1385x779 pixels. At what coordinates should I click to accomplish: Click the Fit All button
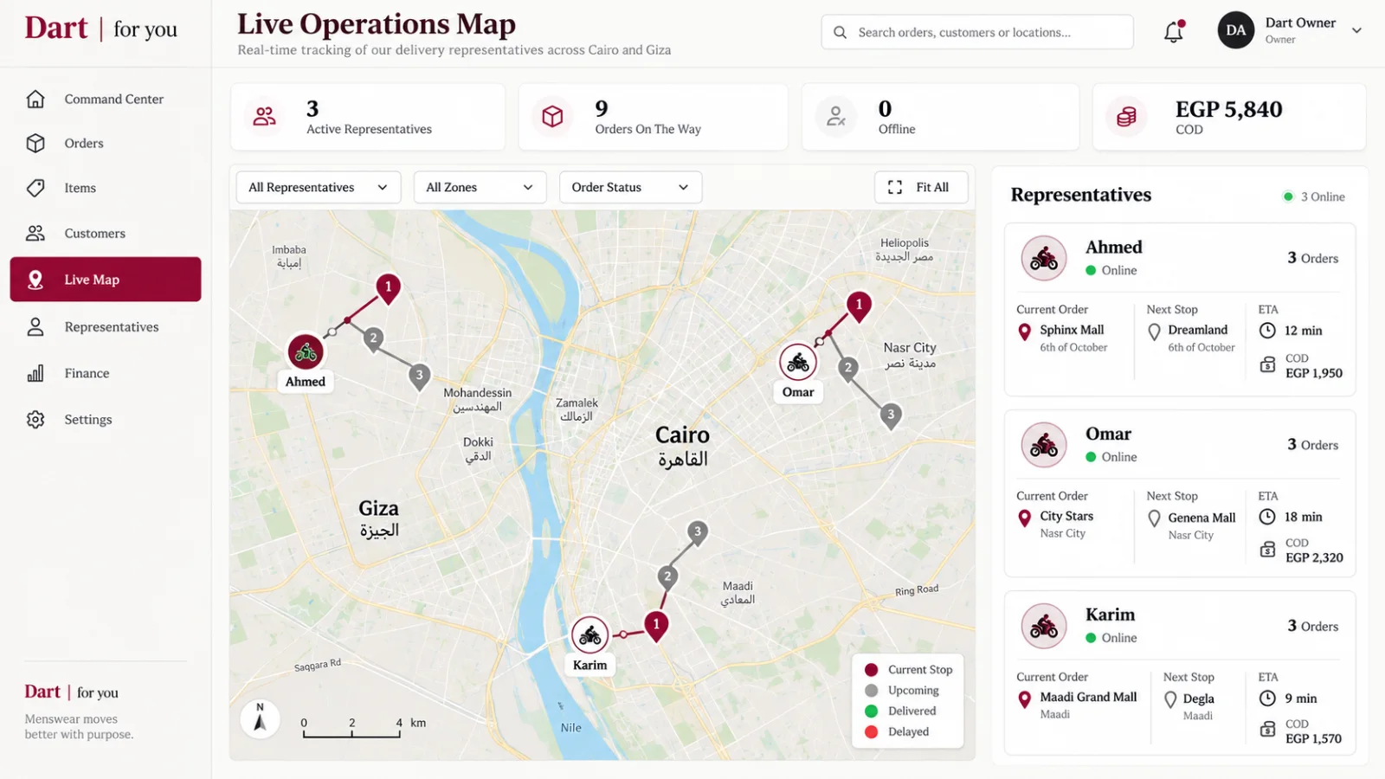click(x=921, y=187)
